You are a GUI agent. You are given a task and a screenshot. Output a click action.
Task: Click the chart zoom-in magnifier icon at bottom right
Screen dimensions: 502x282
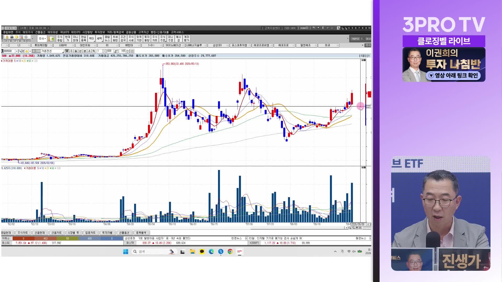coord(353,228)
